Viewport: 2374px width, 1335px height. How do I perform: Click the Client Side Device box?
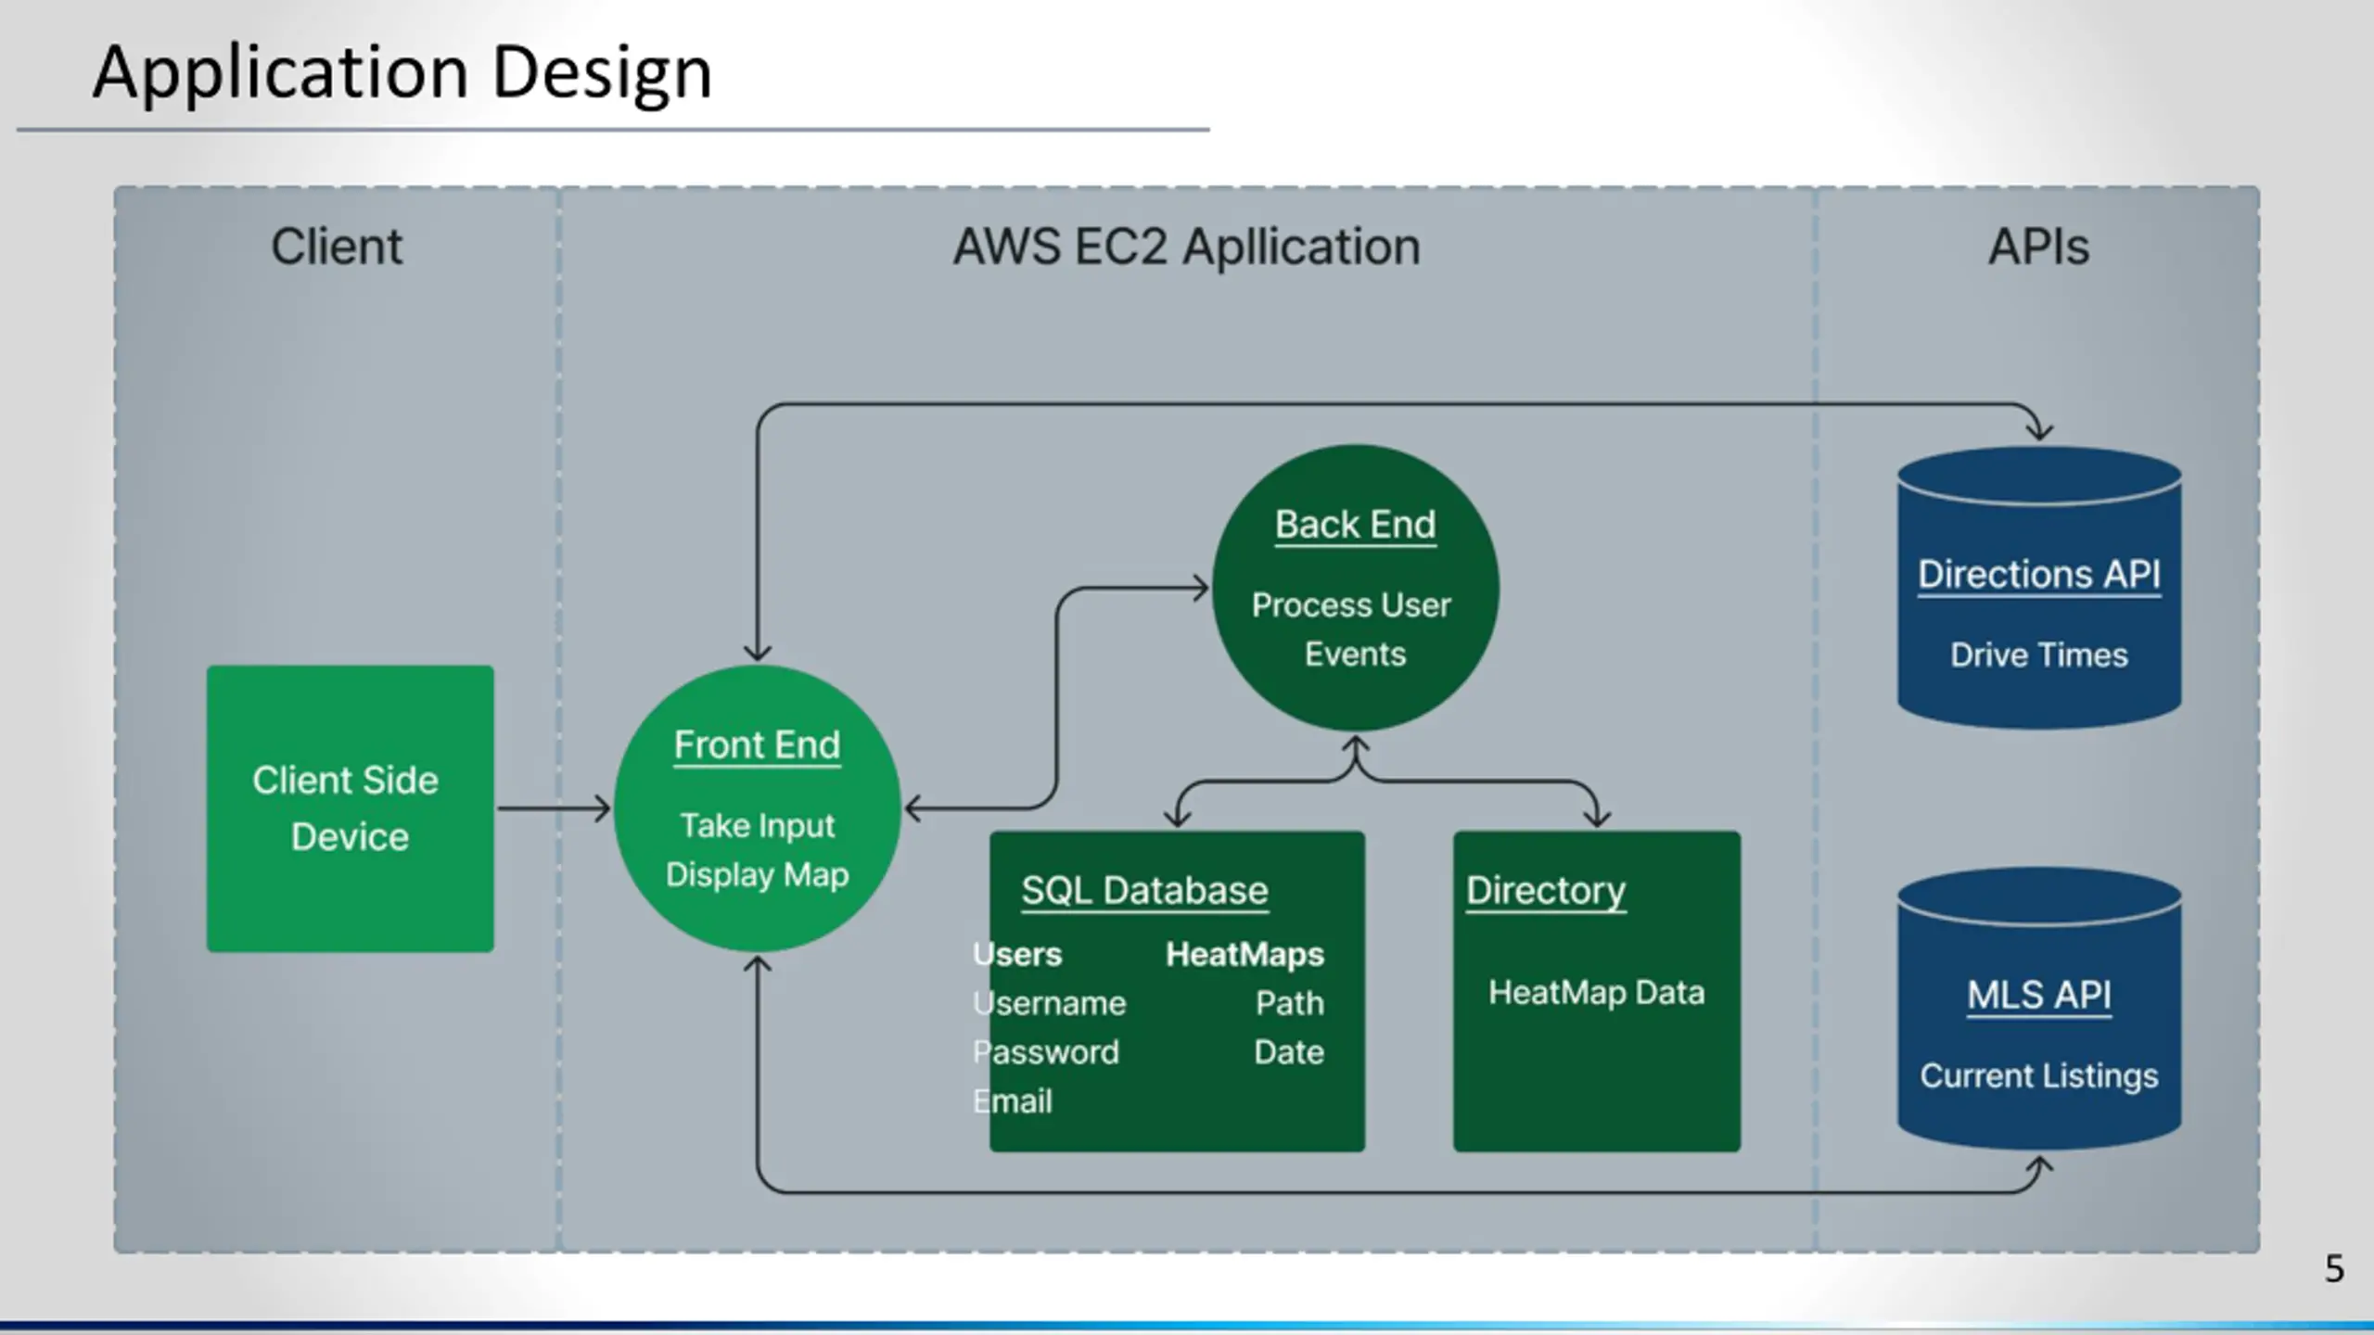[x=350, y=808]
